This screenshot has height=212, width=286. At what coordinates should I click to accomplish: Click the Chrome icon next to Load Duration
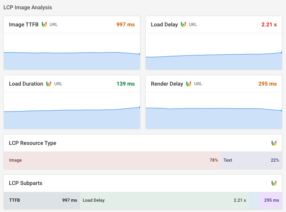coord(49,84)
